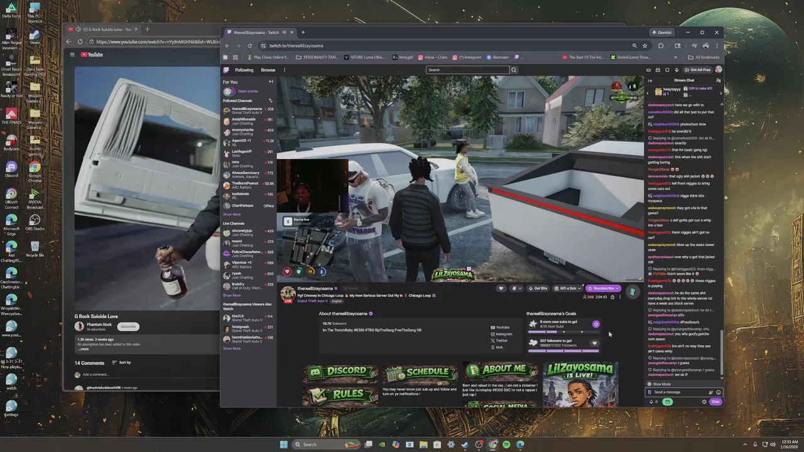Open Chrome extensions puzzle icon
This screenshot has height=452, width=804.
click(x=661, y=46)
